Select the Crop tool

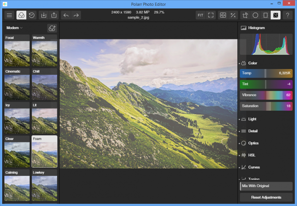(x=245, y=15)
